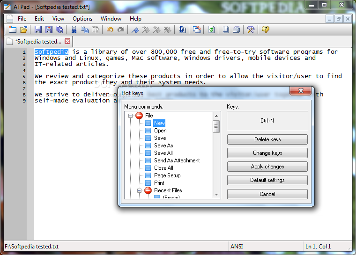The height and width of the screenshot is (255, 356).
Task: Click the menu commands scrollbar thumb
Action: point(216,126)
